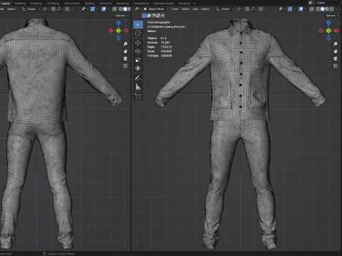342x256 pixels.
Task: Open the Select menu in right viewport
Action: 185,9
